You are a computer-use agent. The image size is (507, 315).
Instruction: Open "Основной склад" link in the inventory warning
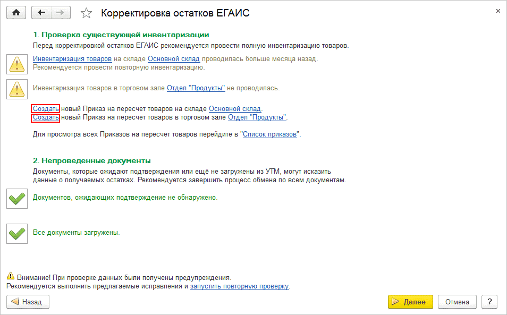click(173, 58)
